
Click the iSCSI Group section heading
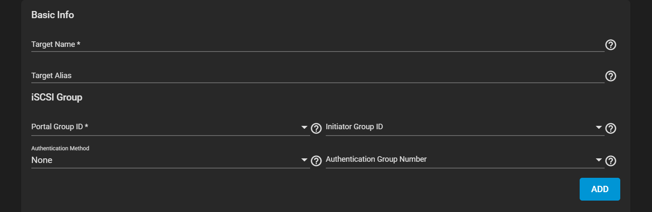coord(57,98)
